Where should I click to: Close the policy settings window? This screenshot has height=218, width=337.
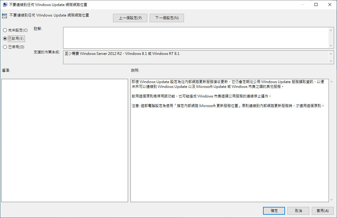click(x=330, y=4)
